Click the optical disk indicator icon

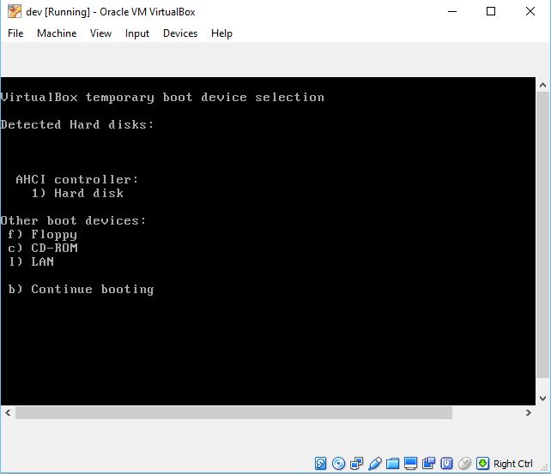pyautogui.click(x=338, y=463)
